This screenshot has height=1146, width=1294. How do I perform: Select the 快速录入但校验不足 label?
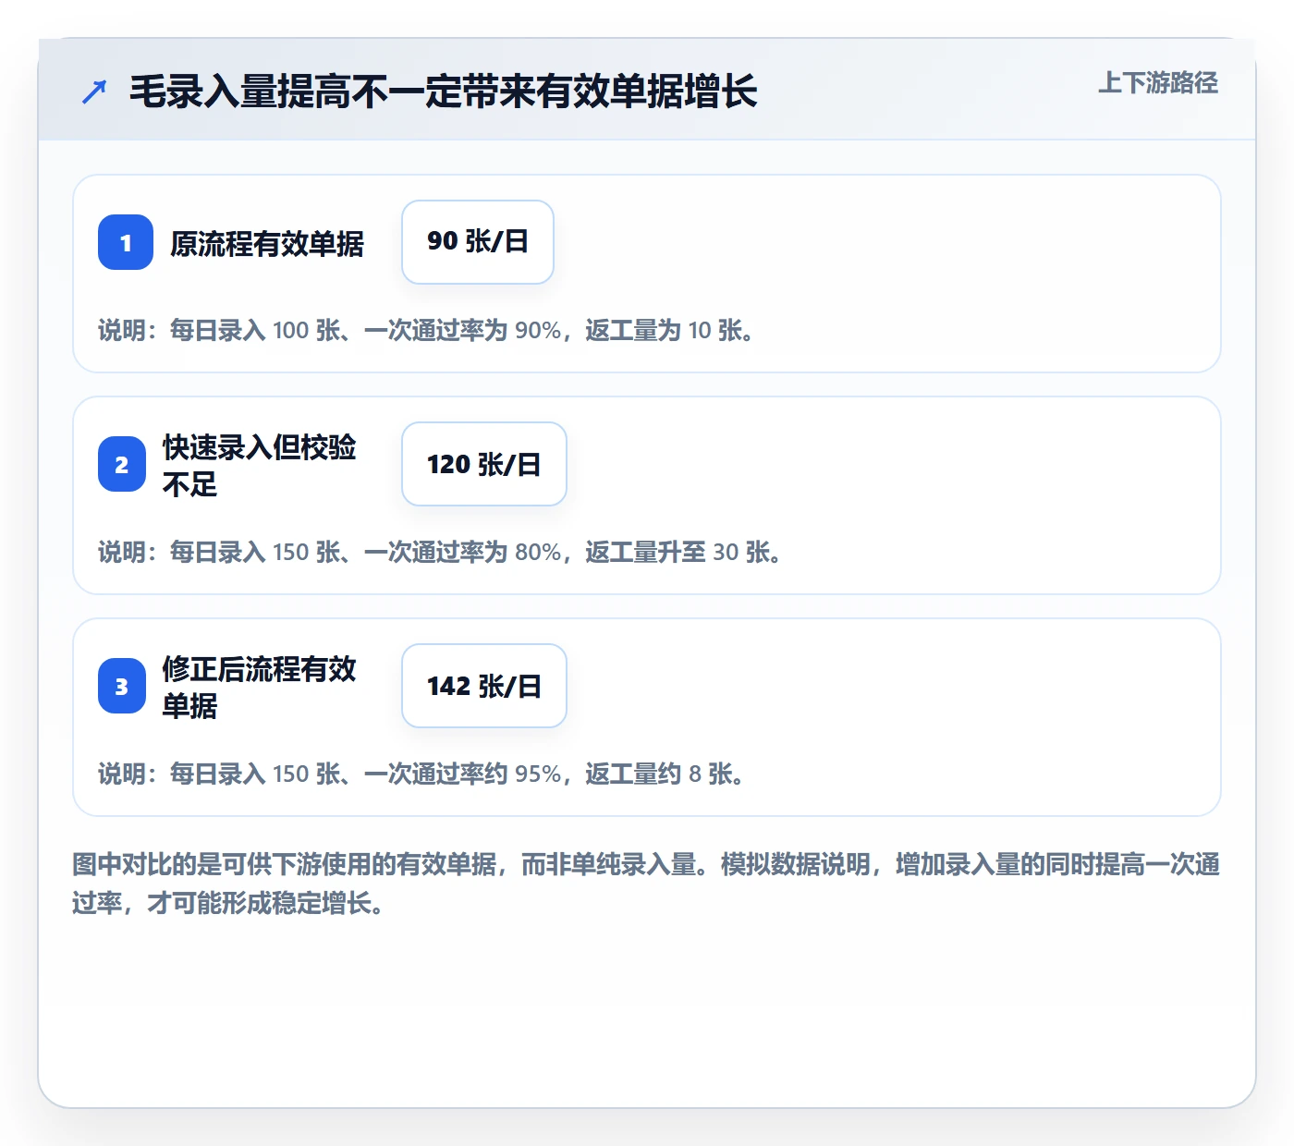click(260, 465)
